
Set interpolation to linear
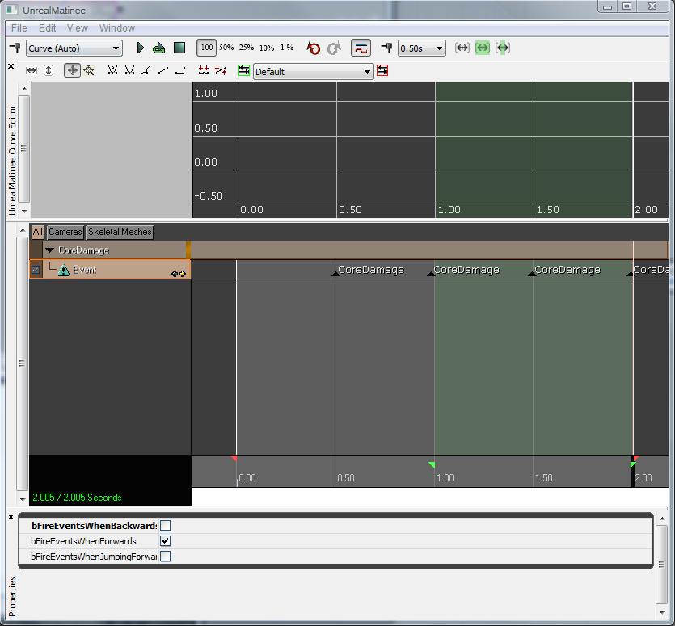(163, 70)
